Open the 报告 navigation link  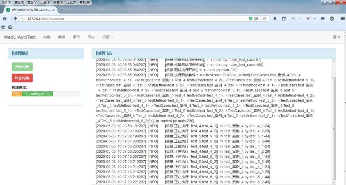tap(76, 37)
